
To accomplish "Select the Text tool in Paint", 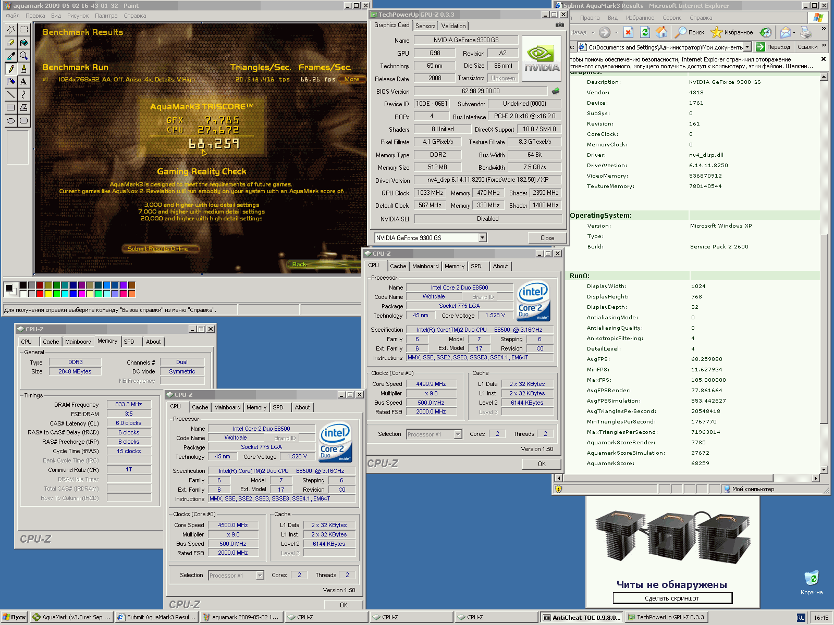I will [x=23, y=82].
